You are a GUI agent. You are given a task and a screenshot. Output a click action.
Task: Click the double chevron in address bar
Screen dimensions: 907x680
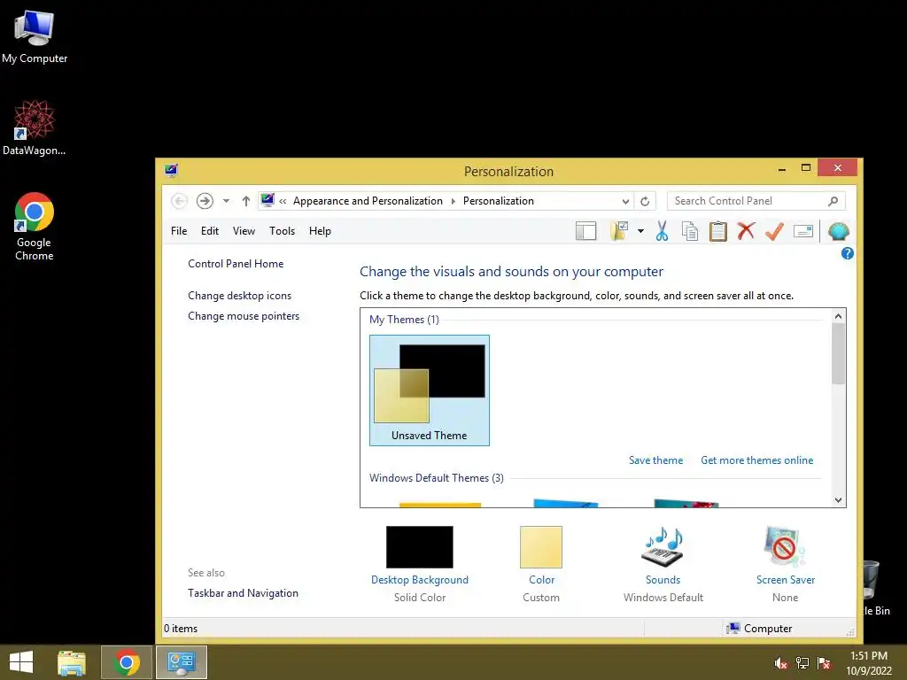pos(283,201)
